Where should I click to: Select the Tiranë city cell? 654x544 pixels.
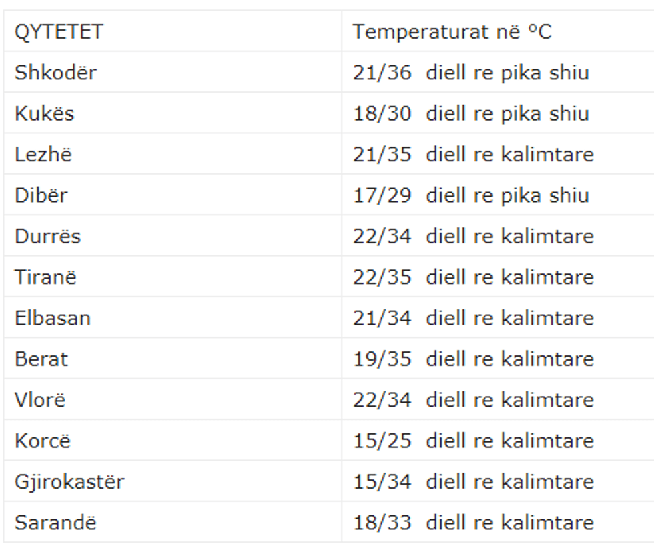coord(45,277)
